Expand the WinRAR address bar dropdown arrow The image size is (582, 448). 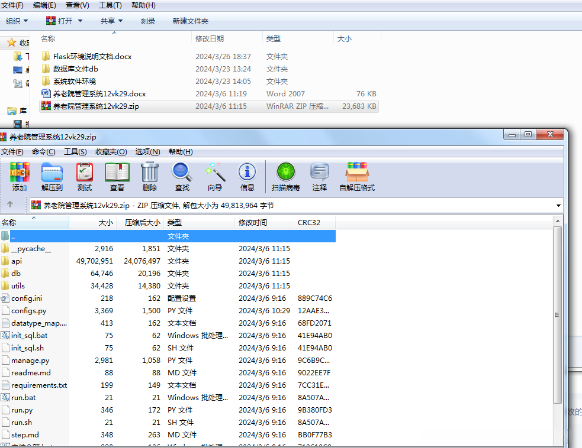point(558,206)
